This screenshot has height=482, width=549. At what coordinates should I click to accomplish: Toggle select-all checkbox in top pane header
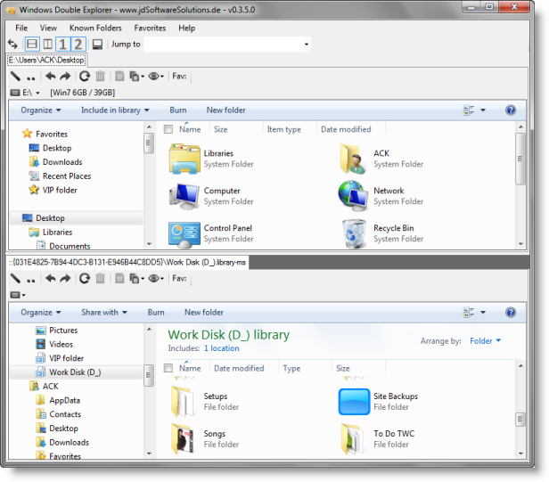168,130
